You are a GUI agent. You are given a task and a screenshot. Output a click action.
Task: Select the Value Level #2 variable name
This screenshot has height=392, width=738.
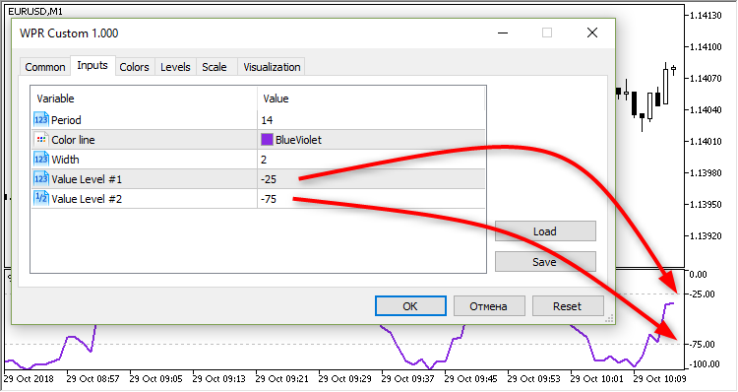coord(87,199)
